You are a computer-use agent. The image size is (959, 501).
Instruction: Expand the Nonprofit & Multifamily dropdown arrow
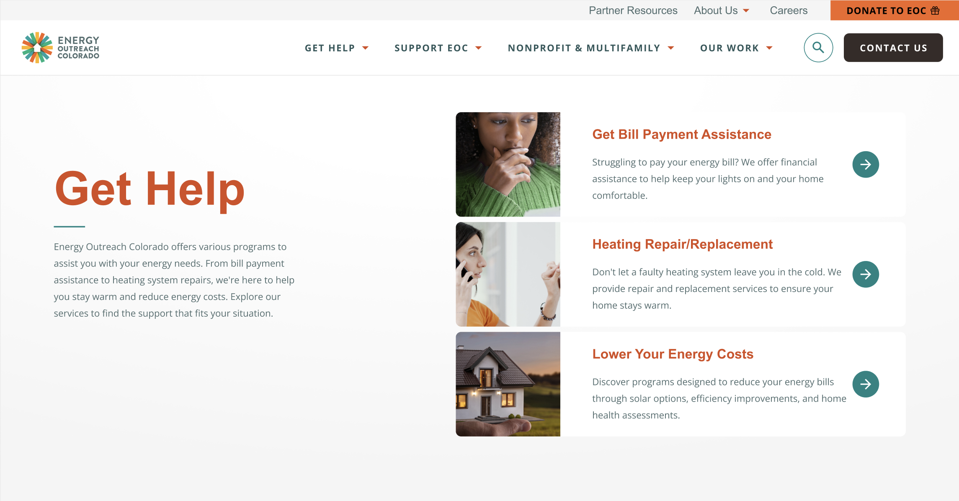pyautogui.click(x=670, y=48)
